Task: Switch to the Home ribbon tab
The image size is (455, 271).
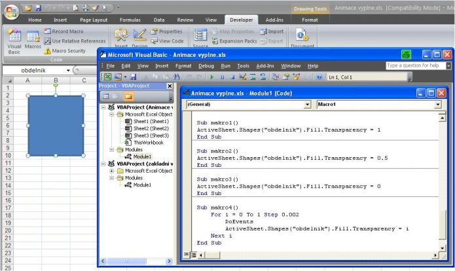Action: [x=35, y=20]
